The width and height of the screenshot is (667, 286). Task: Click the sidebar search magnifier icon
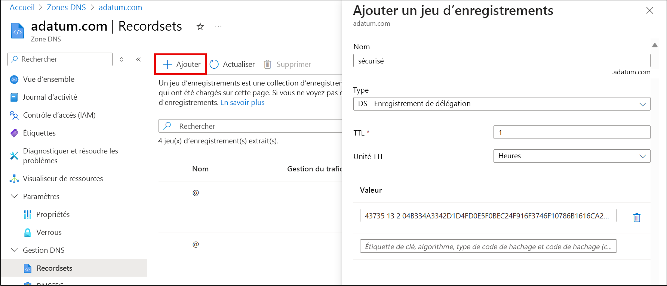coord(15,59)
